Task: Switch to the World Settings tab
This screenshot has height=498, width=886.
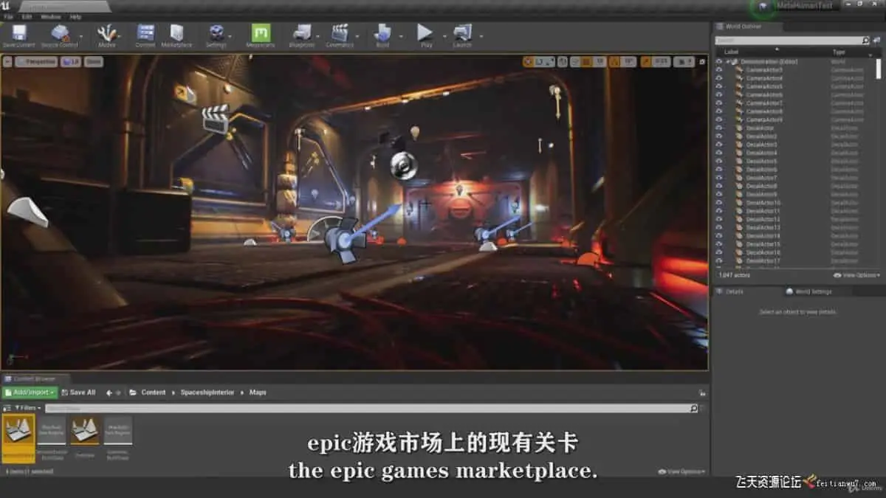Action: point(812,291)
